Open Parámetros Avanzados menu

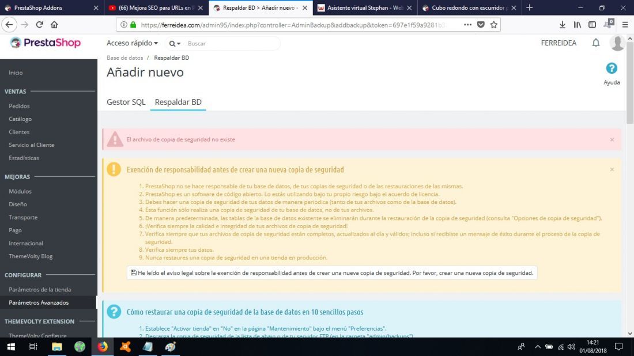pyautogui.click(x=39, y=302)
